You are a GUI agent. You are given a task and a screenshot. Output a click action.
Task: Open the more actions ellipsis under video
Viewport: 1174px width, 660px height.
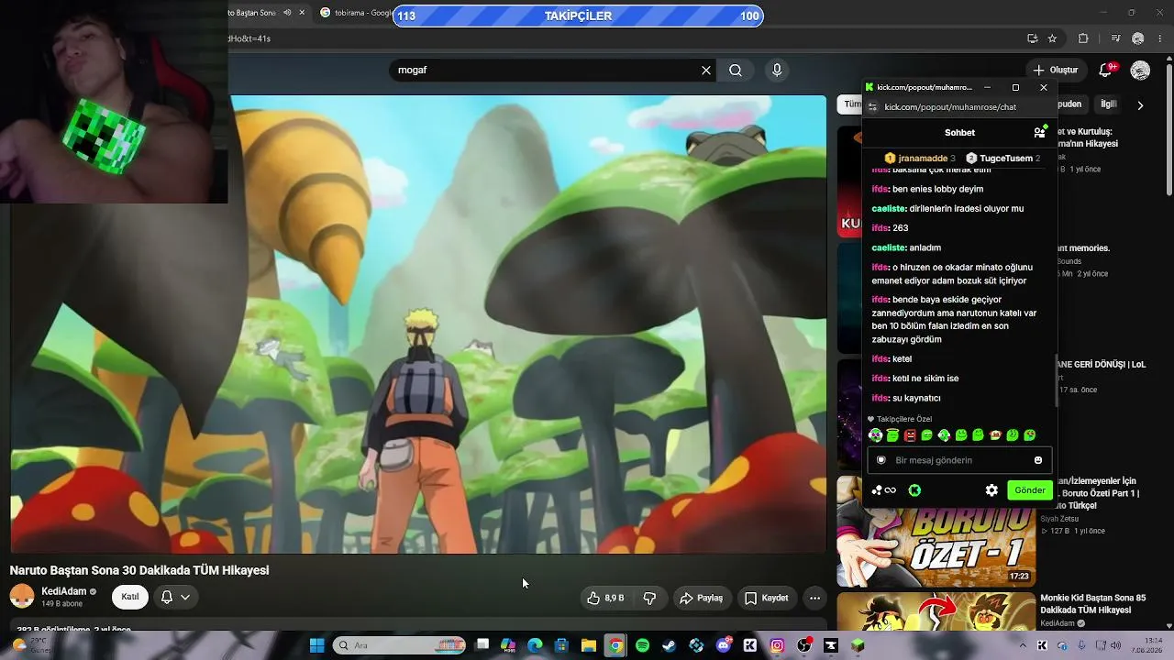[814, 598]
